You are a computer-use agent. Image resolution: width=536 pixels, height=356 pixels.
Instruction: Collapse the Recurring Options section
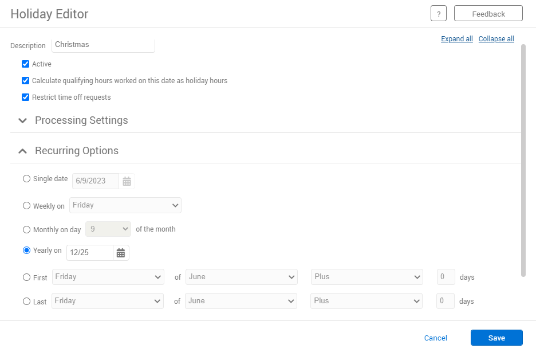(x=23, y=151)
